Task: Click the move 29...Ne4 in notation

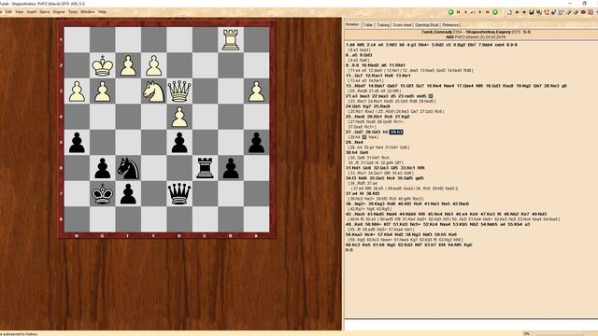Action: tap(354, 142)
